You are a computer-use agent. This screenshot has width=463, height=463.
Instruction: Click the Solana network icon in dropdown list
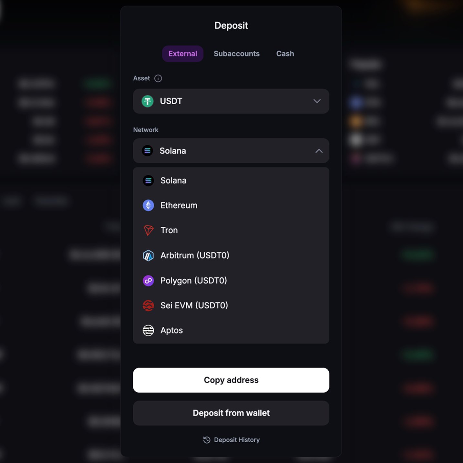(x=148, y=180)
